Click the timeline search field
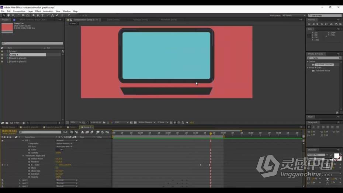 tap(40, 132)
